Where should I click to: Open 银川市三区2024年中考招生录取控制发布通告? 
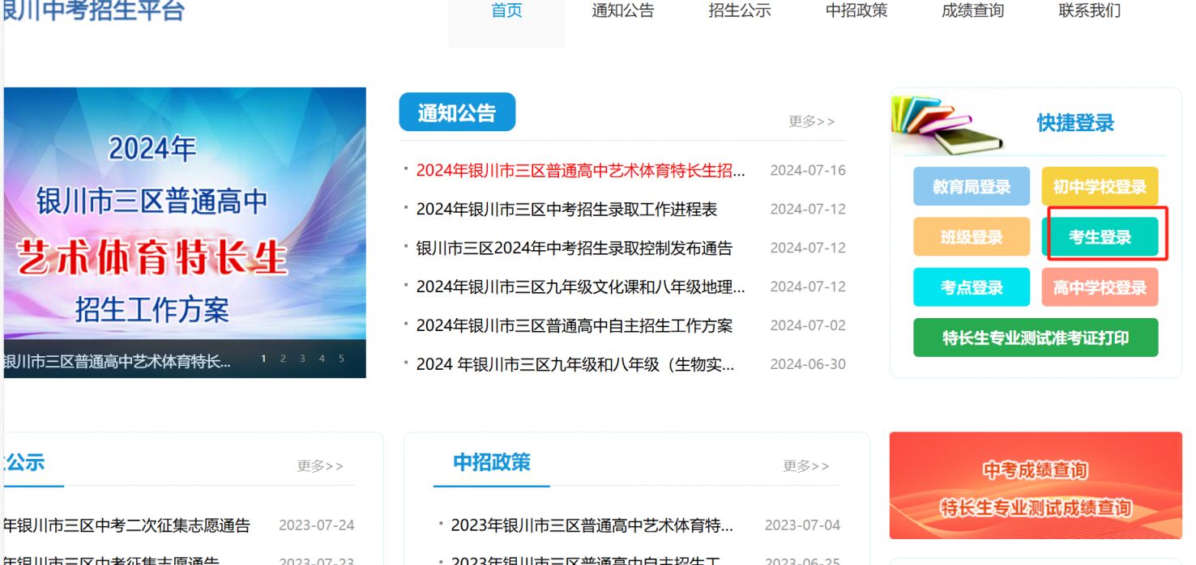point(574,248)
